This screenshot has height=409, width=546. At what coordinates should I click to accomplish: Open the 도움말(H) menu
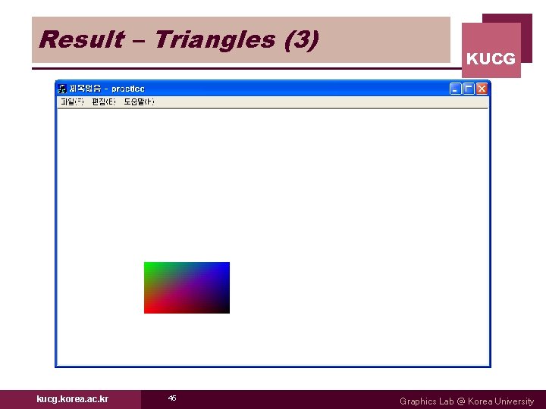(x=139, y=101)
